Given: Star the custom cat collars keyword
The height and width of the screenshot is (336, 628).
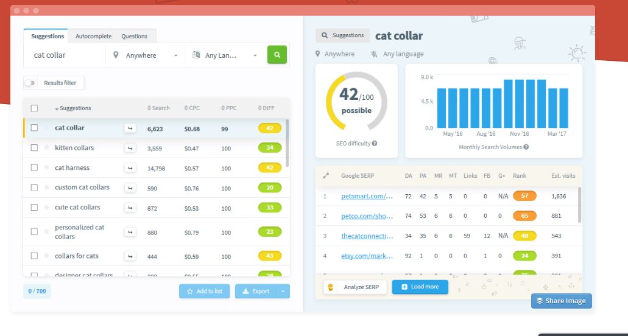Looking at the screenshot, I should (x=46, y=187).
